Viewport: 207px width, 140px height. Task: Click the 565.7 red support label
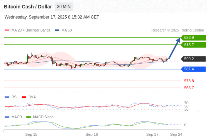click(189, 88)
